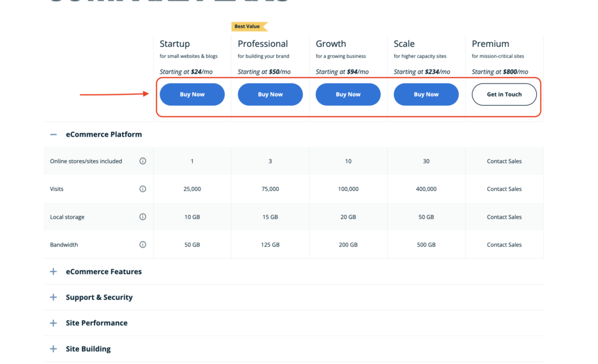Click the info icon beside Online stores/sites included

(142, 161)
